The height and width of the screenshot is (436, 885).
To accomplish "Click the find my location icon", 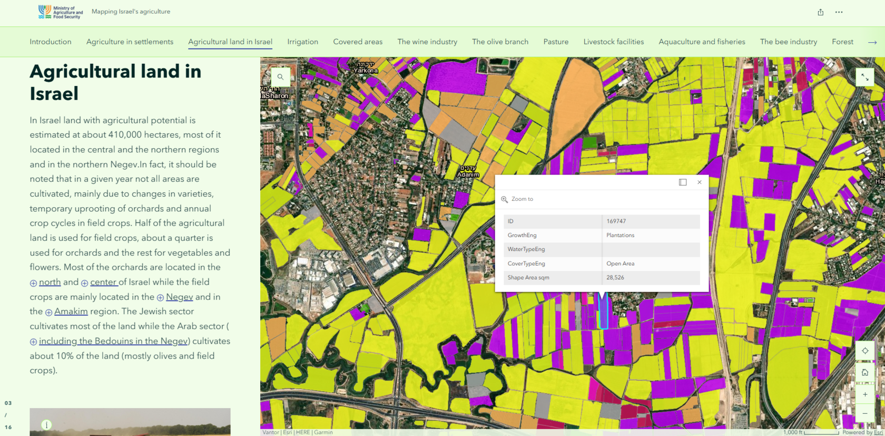I will point(865,351).
